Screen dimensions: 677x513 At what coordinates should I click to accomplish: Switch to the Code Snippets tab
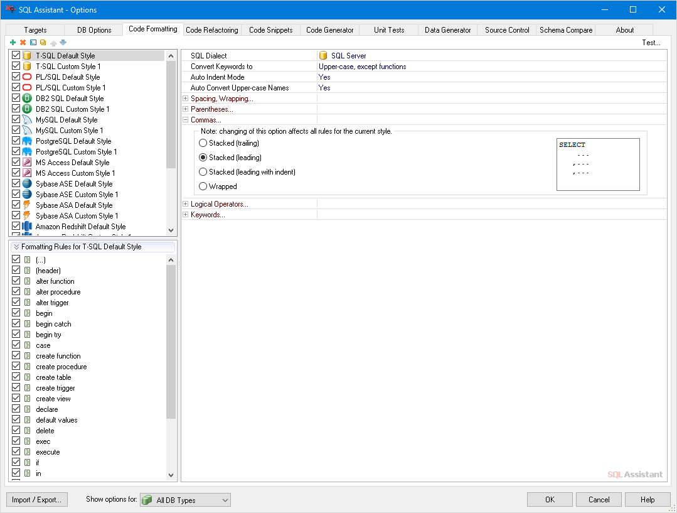270,30
